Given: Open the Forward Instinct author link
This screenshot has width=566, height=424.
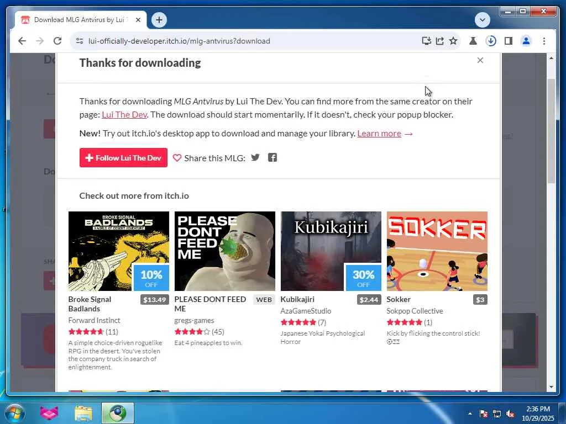Looking at the screenshot, I should (x=94, y=320).
